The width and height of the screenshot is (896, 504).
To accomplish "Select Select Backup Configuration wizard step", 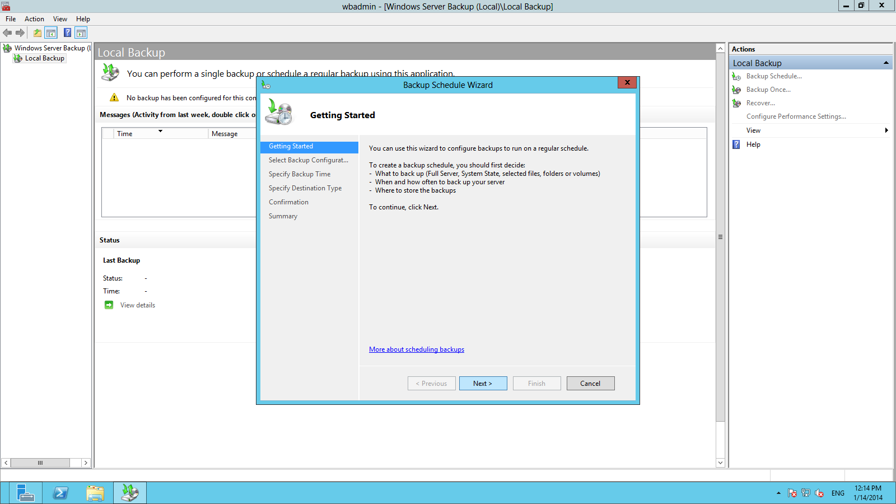I will point(309,160).
